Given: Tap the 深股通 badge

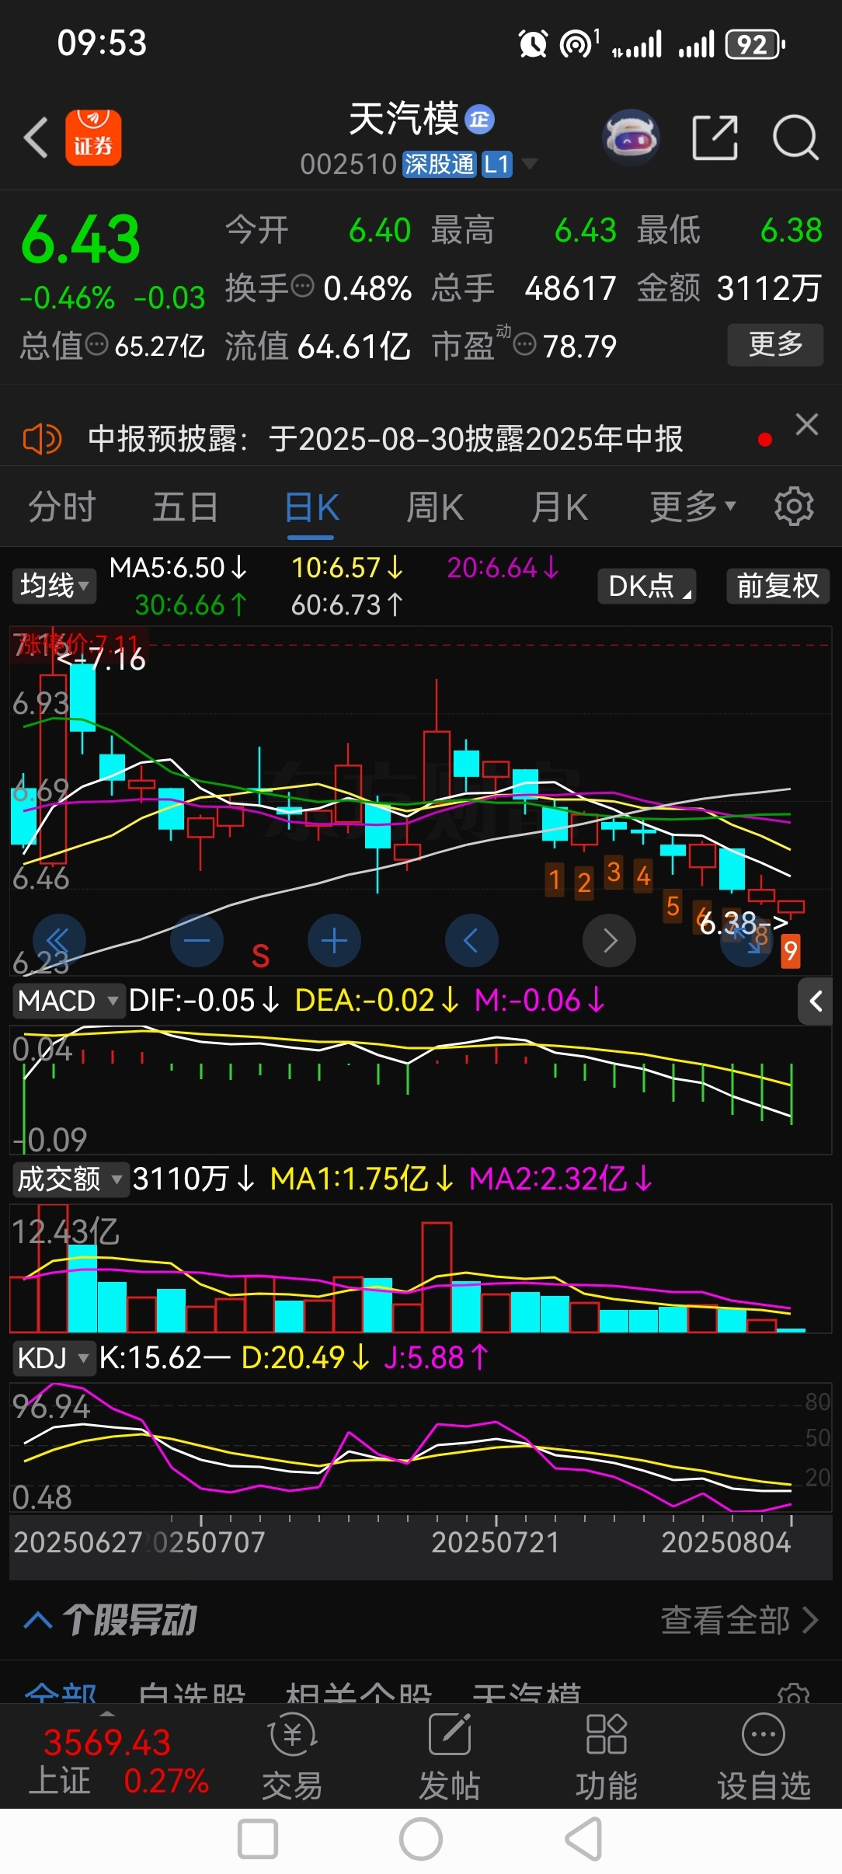Looking at the screenshot, I should coord(439,164).
